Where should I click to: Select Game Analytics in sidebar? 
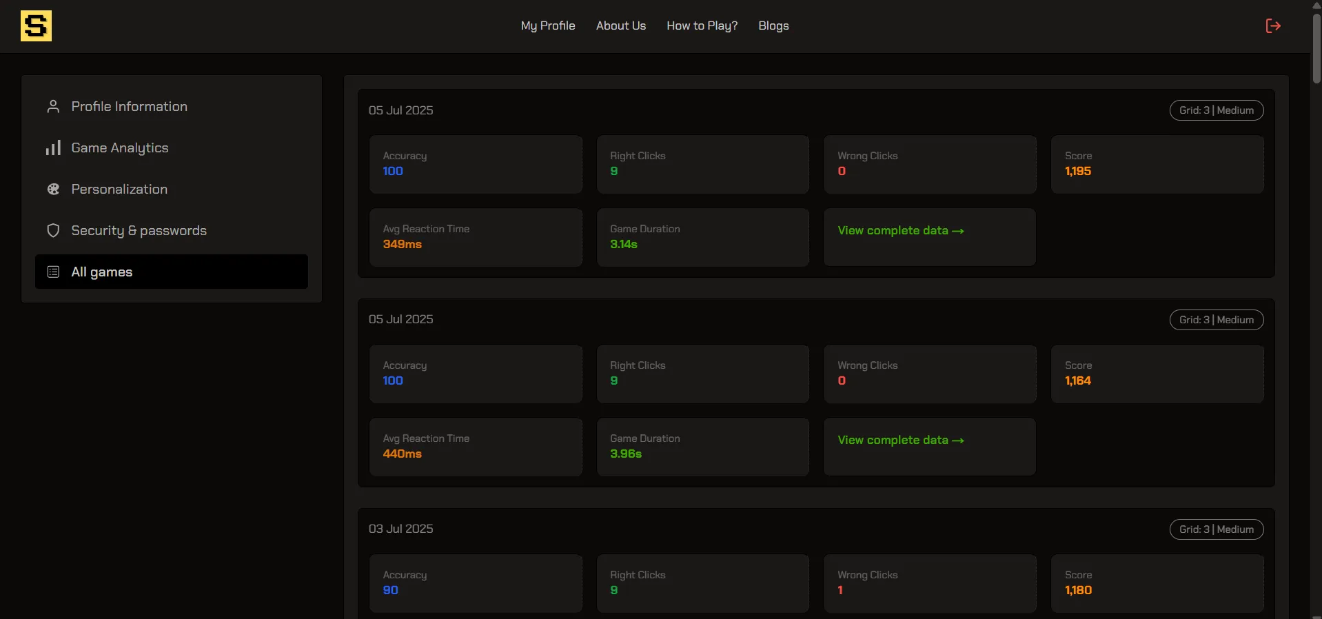pos(172,148)
